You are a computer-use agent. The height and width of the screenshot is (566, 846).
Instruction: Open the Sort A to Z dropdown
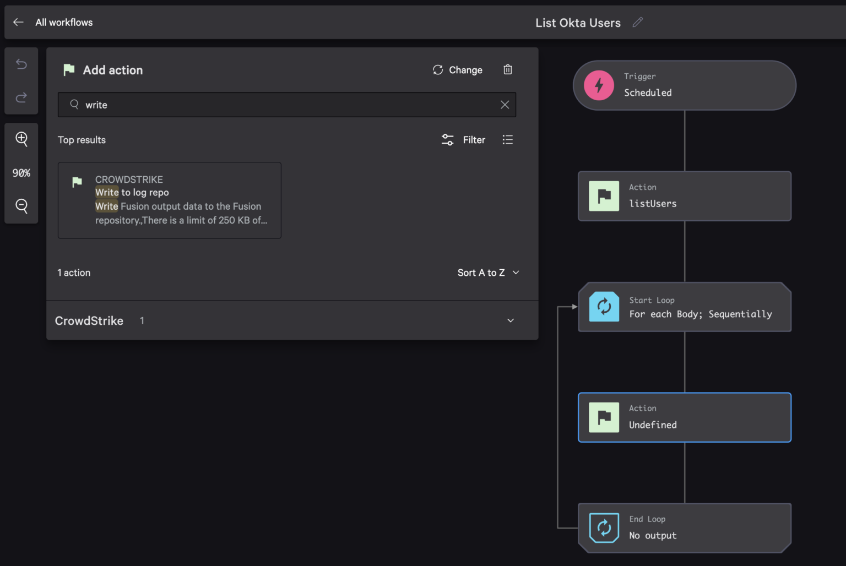(x=488, y=272)
